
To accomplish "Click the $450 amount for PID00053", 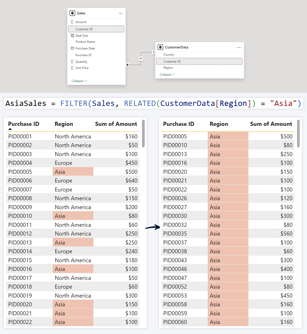I will pyautogui.click(x=286, y=296).
